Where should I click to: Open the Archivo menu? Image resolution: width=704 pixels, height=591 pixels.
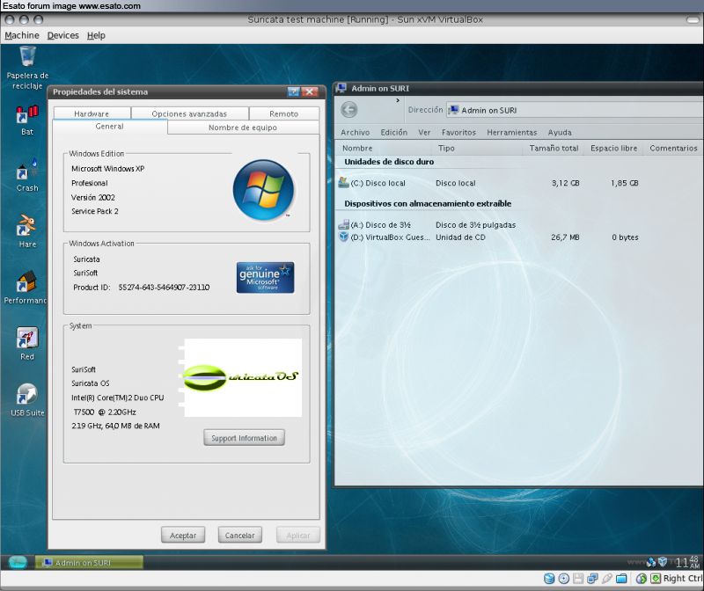[356, 133]
